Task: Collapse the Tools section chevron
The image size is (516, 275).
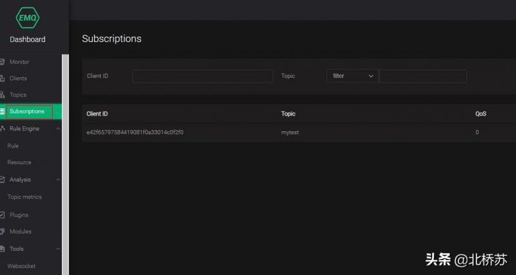Action: coord(58,249)
